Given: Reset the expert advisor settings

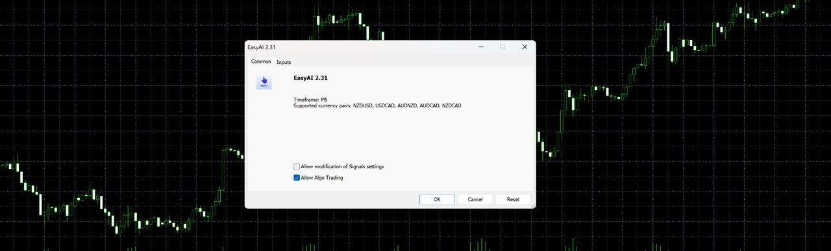Looking at the screenshot, I should [x=514, y=199].
